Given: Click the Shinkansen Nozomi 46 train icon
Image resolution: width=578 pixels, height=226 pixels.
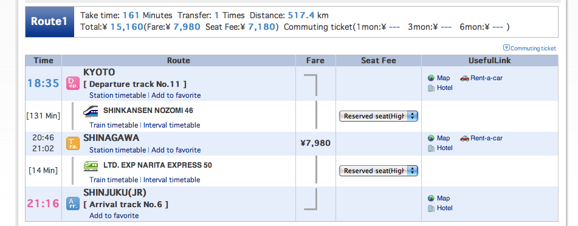Looking at the screenshot, I should click(x=91, y=111).
